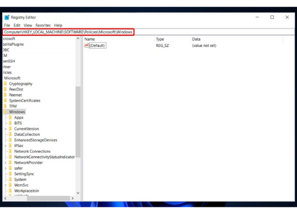Select the NetworkProvider key
Image resolution: width=297 pixels, height=216 pixels.
point(29,163)
